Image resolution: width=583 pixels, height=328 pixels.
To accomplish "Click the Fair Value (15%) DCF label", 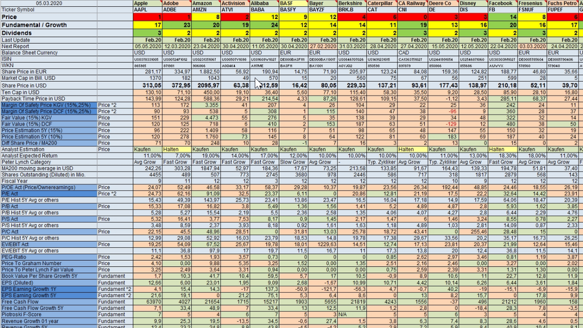I will point(27,124).
